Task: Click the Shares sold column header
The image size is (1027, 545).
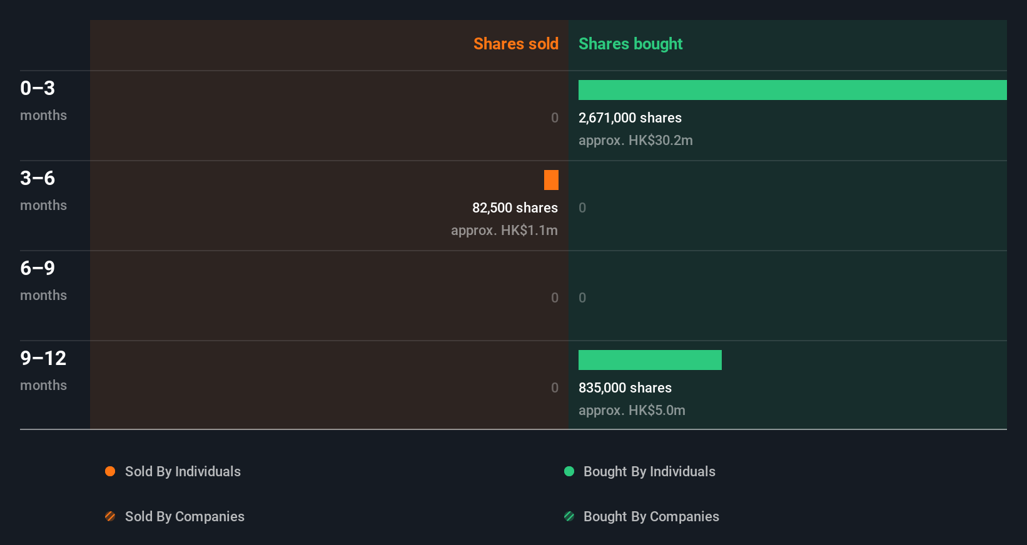Action: [516, 44]
